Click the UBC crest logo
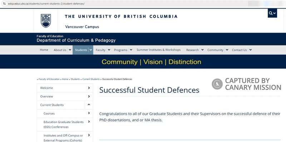The height and width of the screenshot is (142, 286). coord(46,21)
